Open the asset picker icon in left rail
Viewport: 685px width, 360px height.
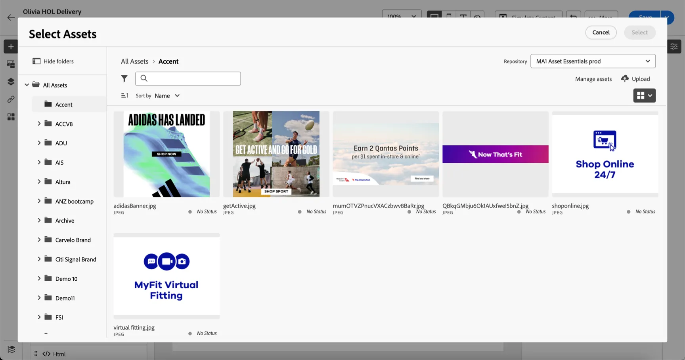(x=11, y=64)
